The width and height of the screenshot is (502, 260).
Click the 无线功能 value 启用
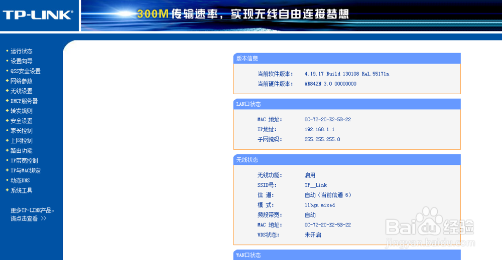[310, 175]
